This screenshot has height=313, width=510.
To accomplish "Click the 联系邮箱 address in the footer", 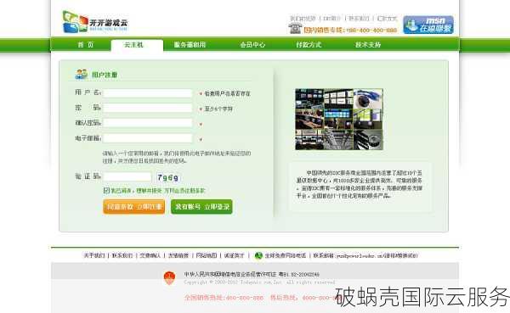I will (365, 256).
